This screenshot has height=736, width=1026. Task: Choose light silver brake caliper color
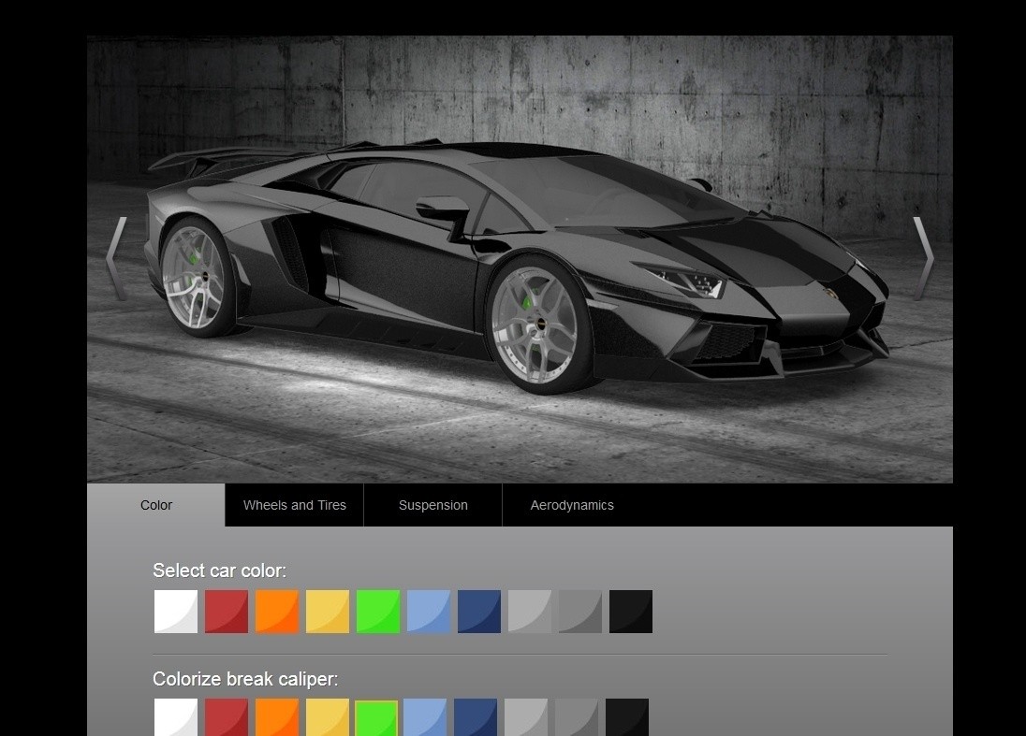point(526,717)
